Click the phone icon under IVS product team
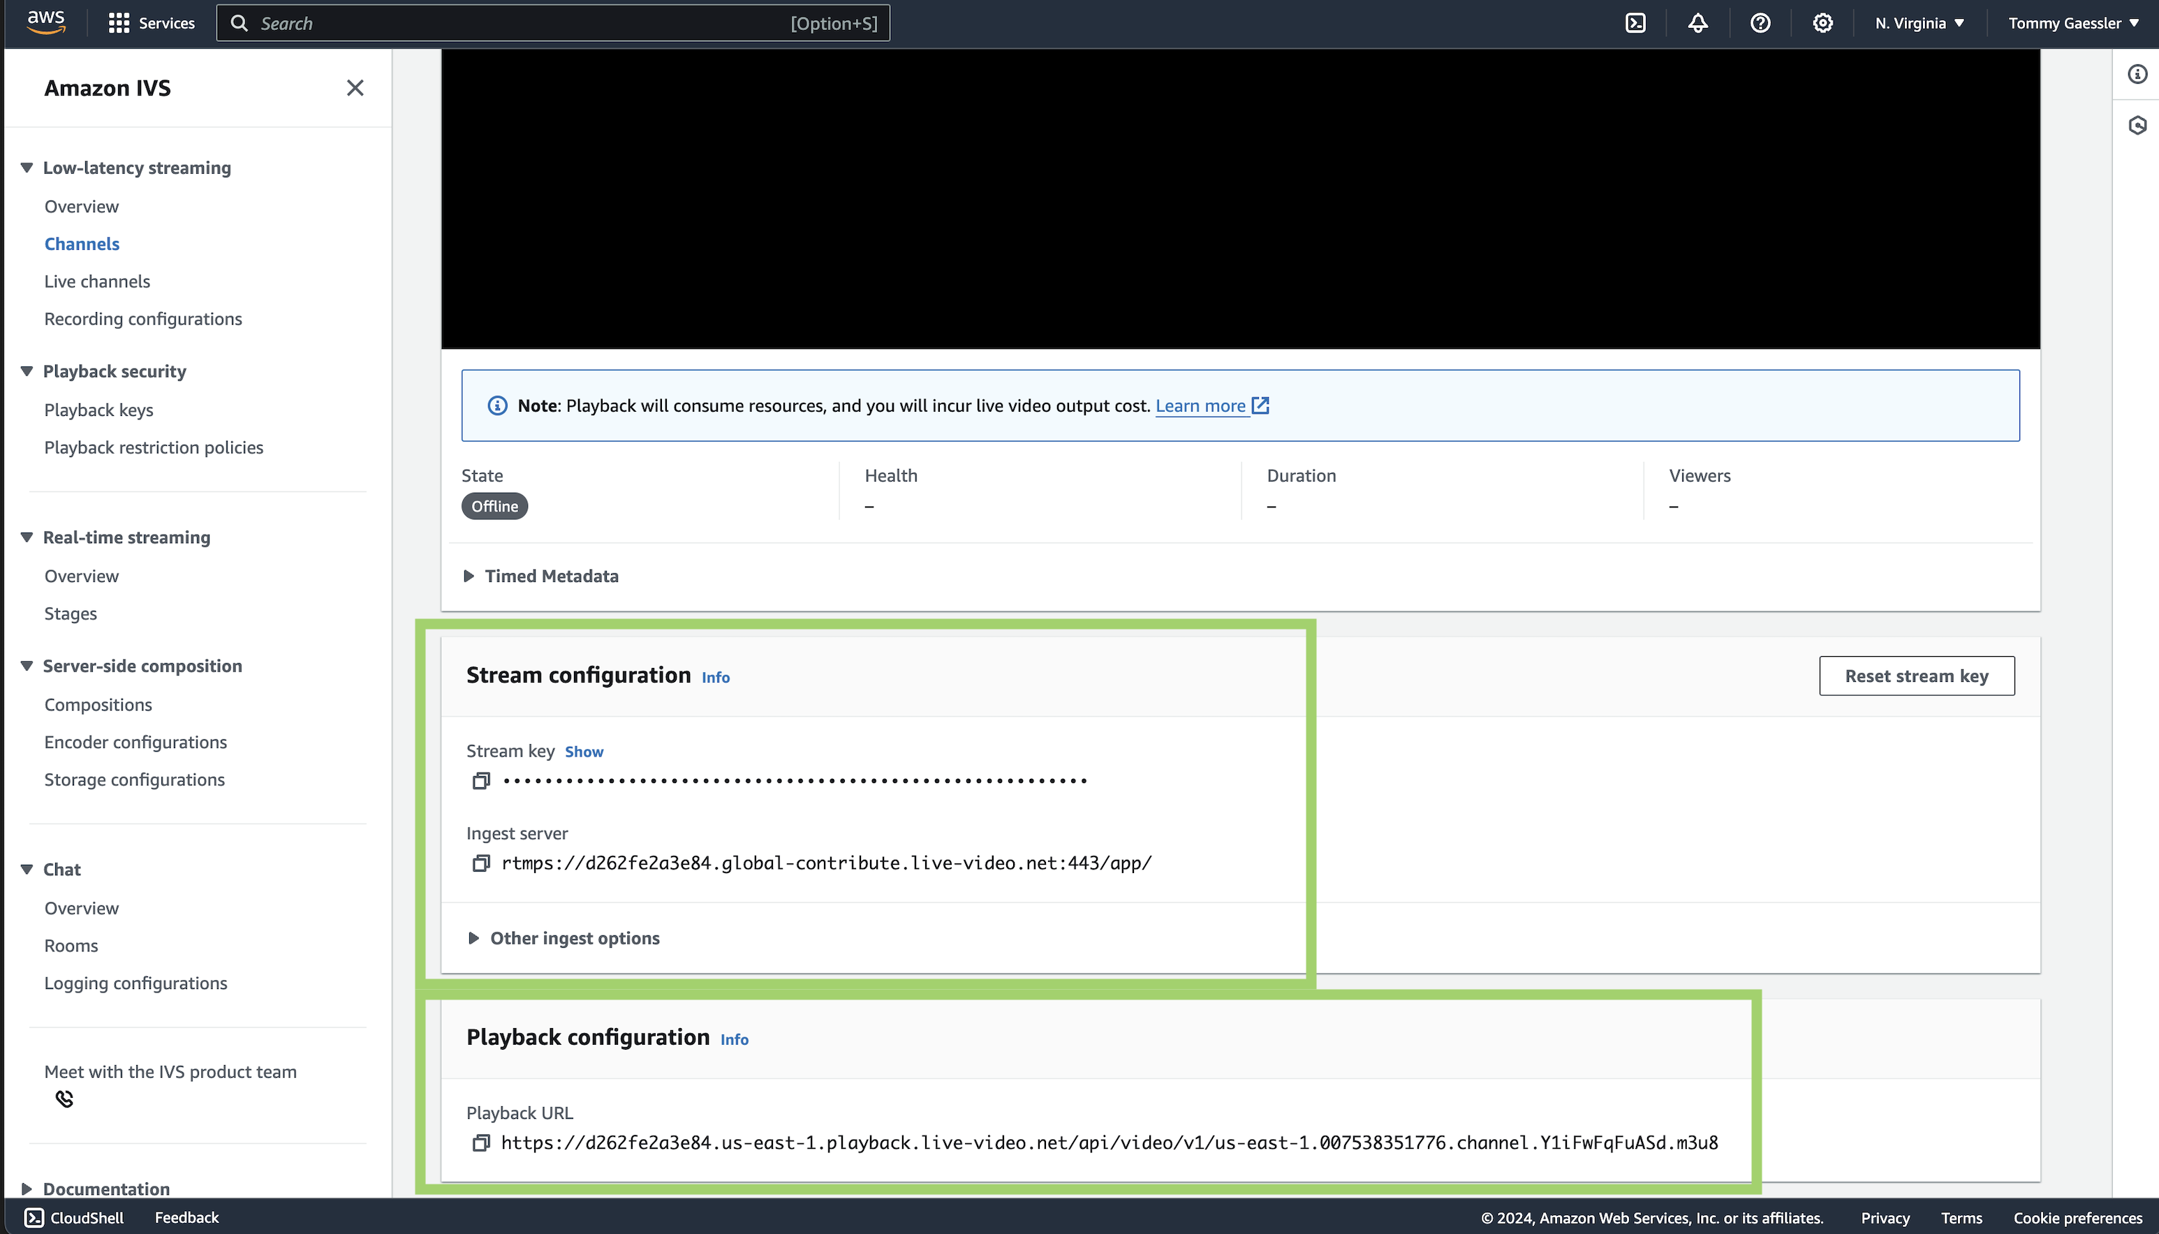Image resolution: width=2159 pixels, height=1234 pixels. tap(64, 1099)
